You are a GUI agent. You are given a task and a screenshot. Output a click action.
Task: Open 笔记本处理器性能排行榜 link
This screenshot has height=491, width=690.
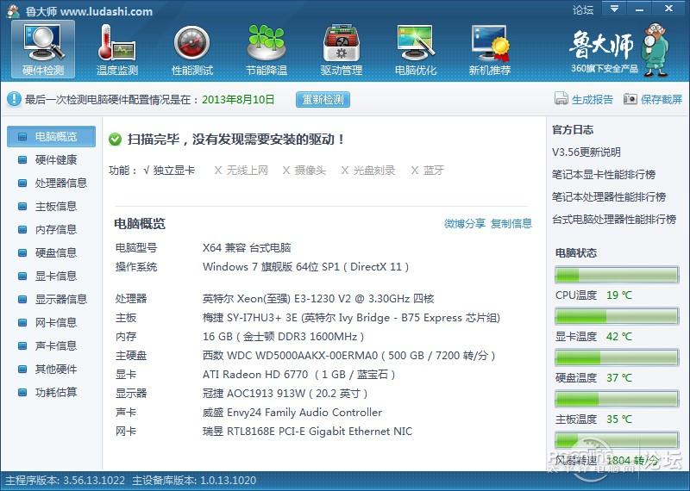coord(609,197)
